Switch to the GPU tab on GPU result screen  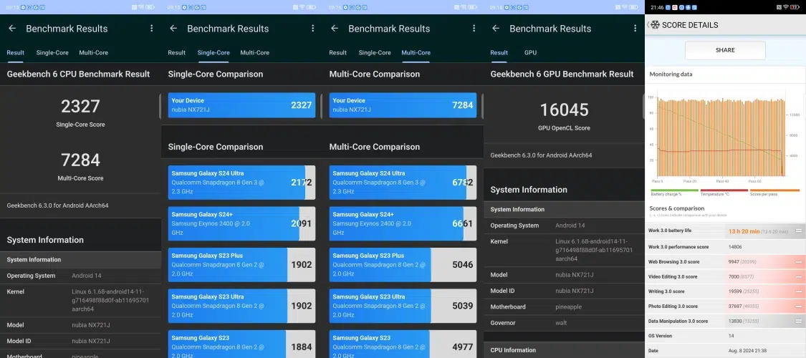[530, 52]
